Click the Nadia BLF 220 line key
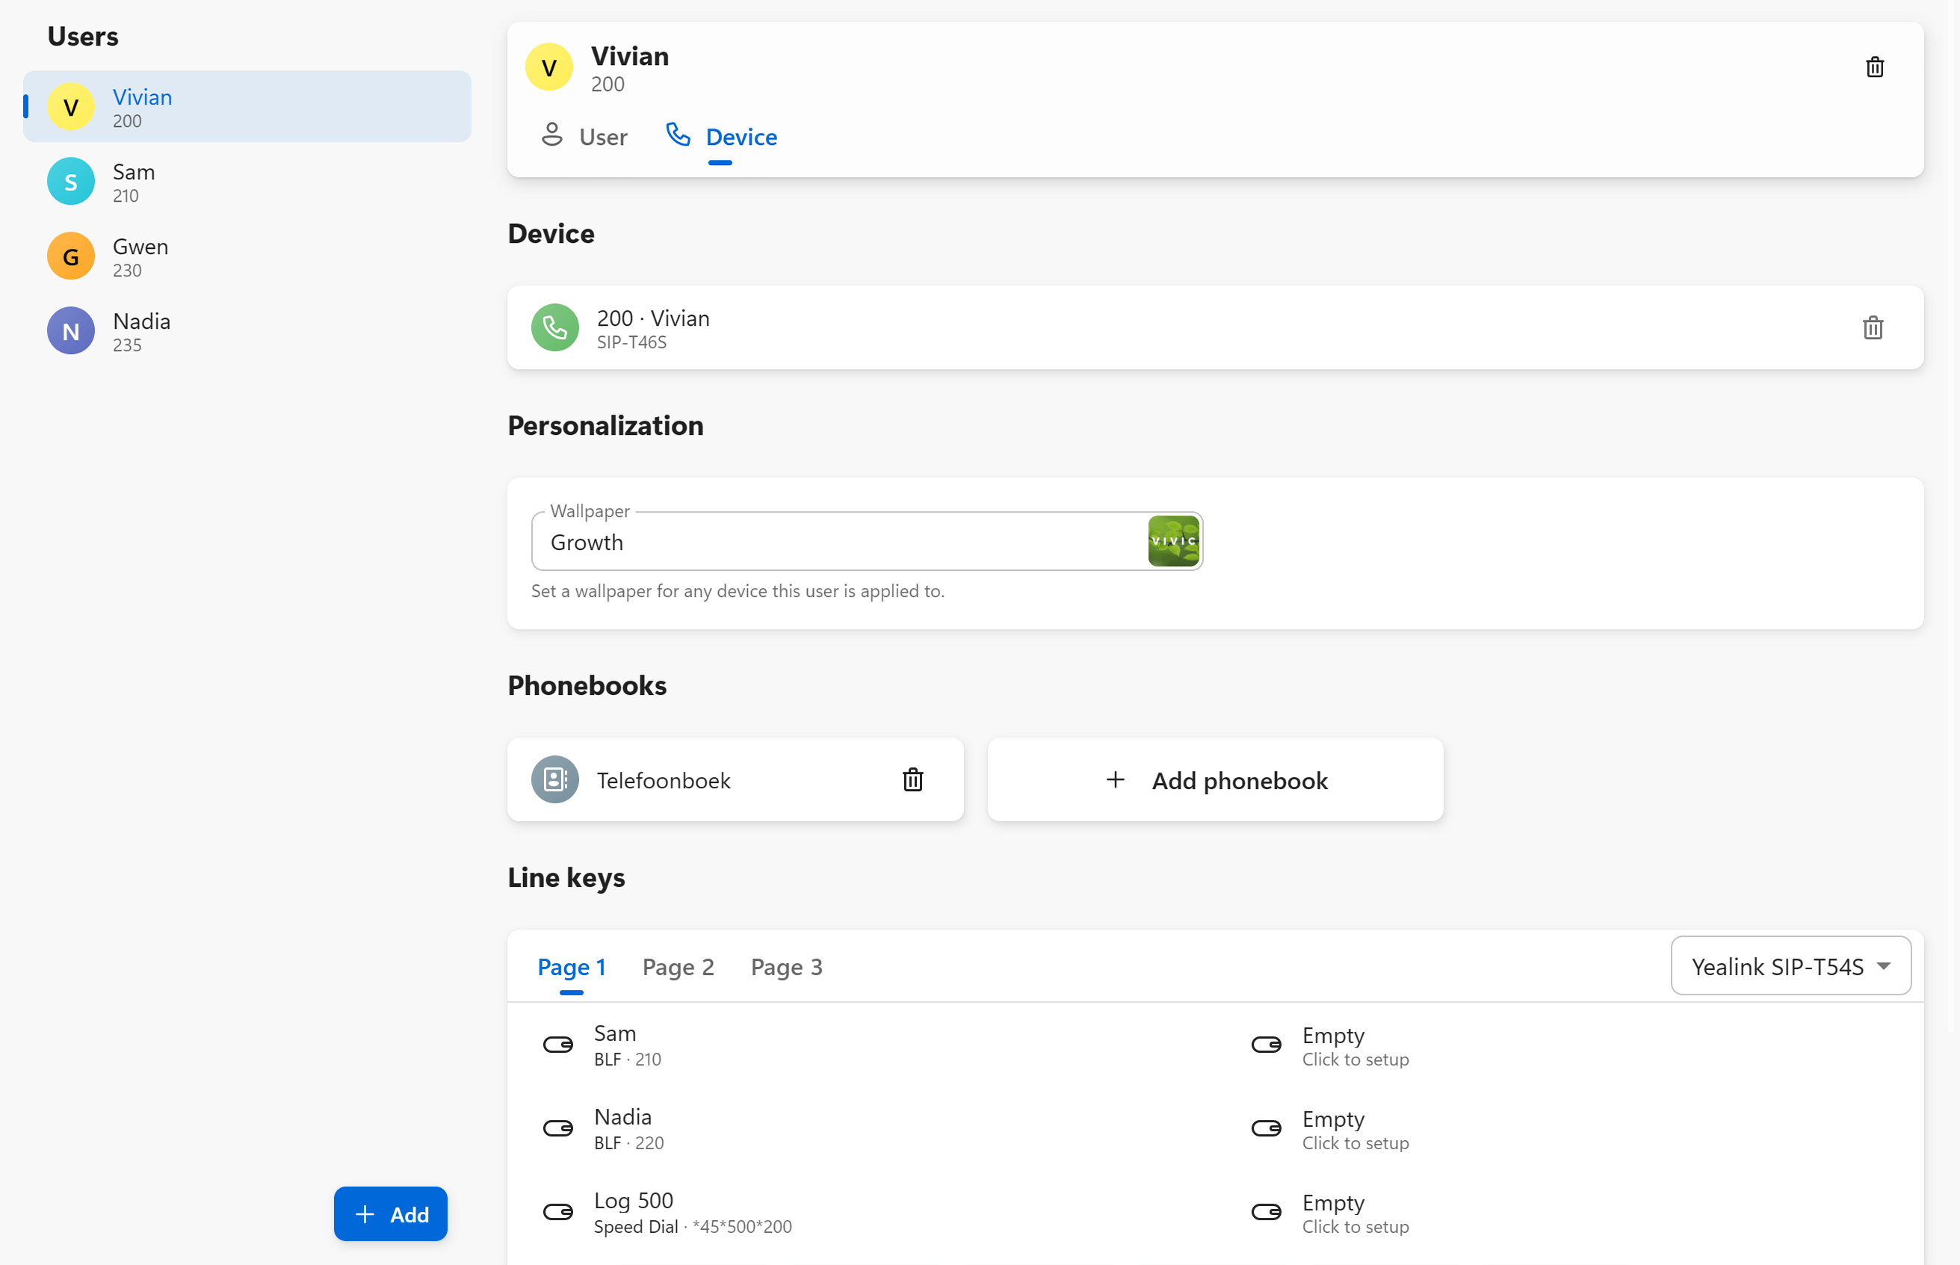The width and height of the screenshot is (1960, 1265). 622,1128
